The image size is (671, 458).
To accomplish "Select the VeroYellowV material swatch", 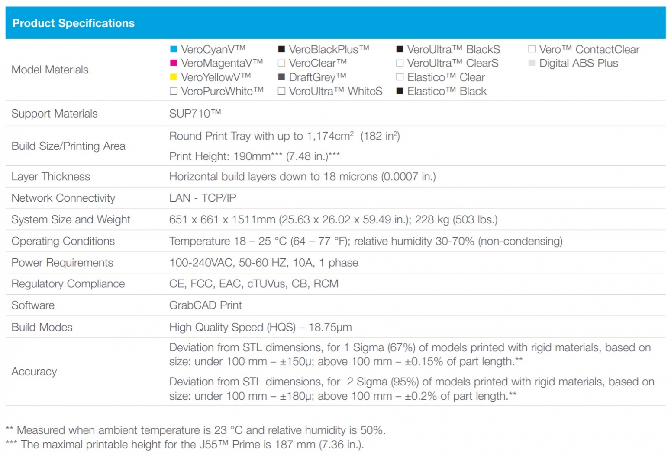I will coord(174,77).
